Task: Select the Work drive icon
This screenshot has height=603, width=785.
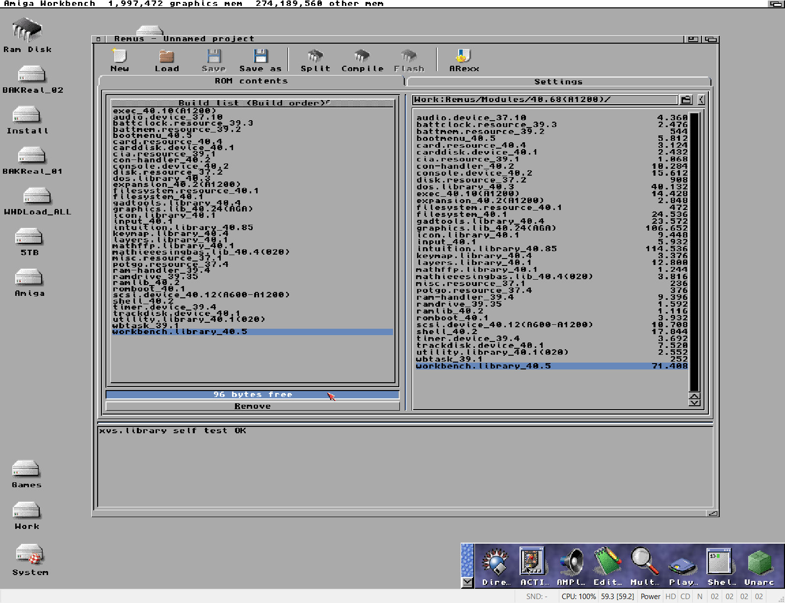Action: tap(26, 516)
